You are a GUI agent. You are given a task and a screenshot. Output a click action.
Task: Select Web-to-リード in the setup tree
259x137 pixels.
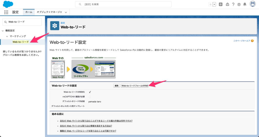(x=21, y=42)
